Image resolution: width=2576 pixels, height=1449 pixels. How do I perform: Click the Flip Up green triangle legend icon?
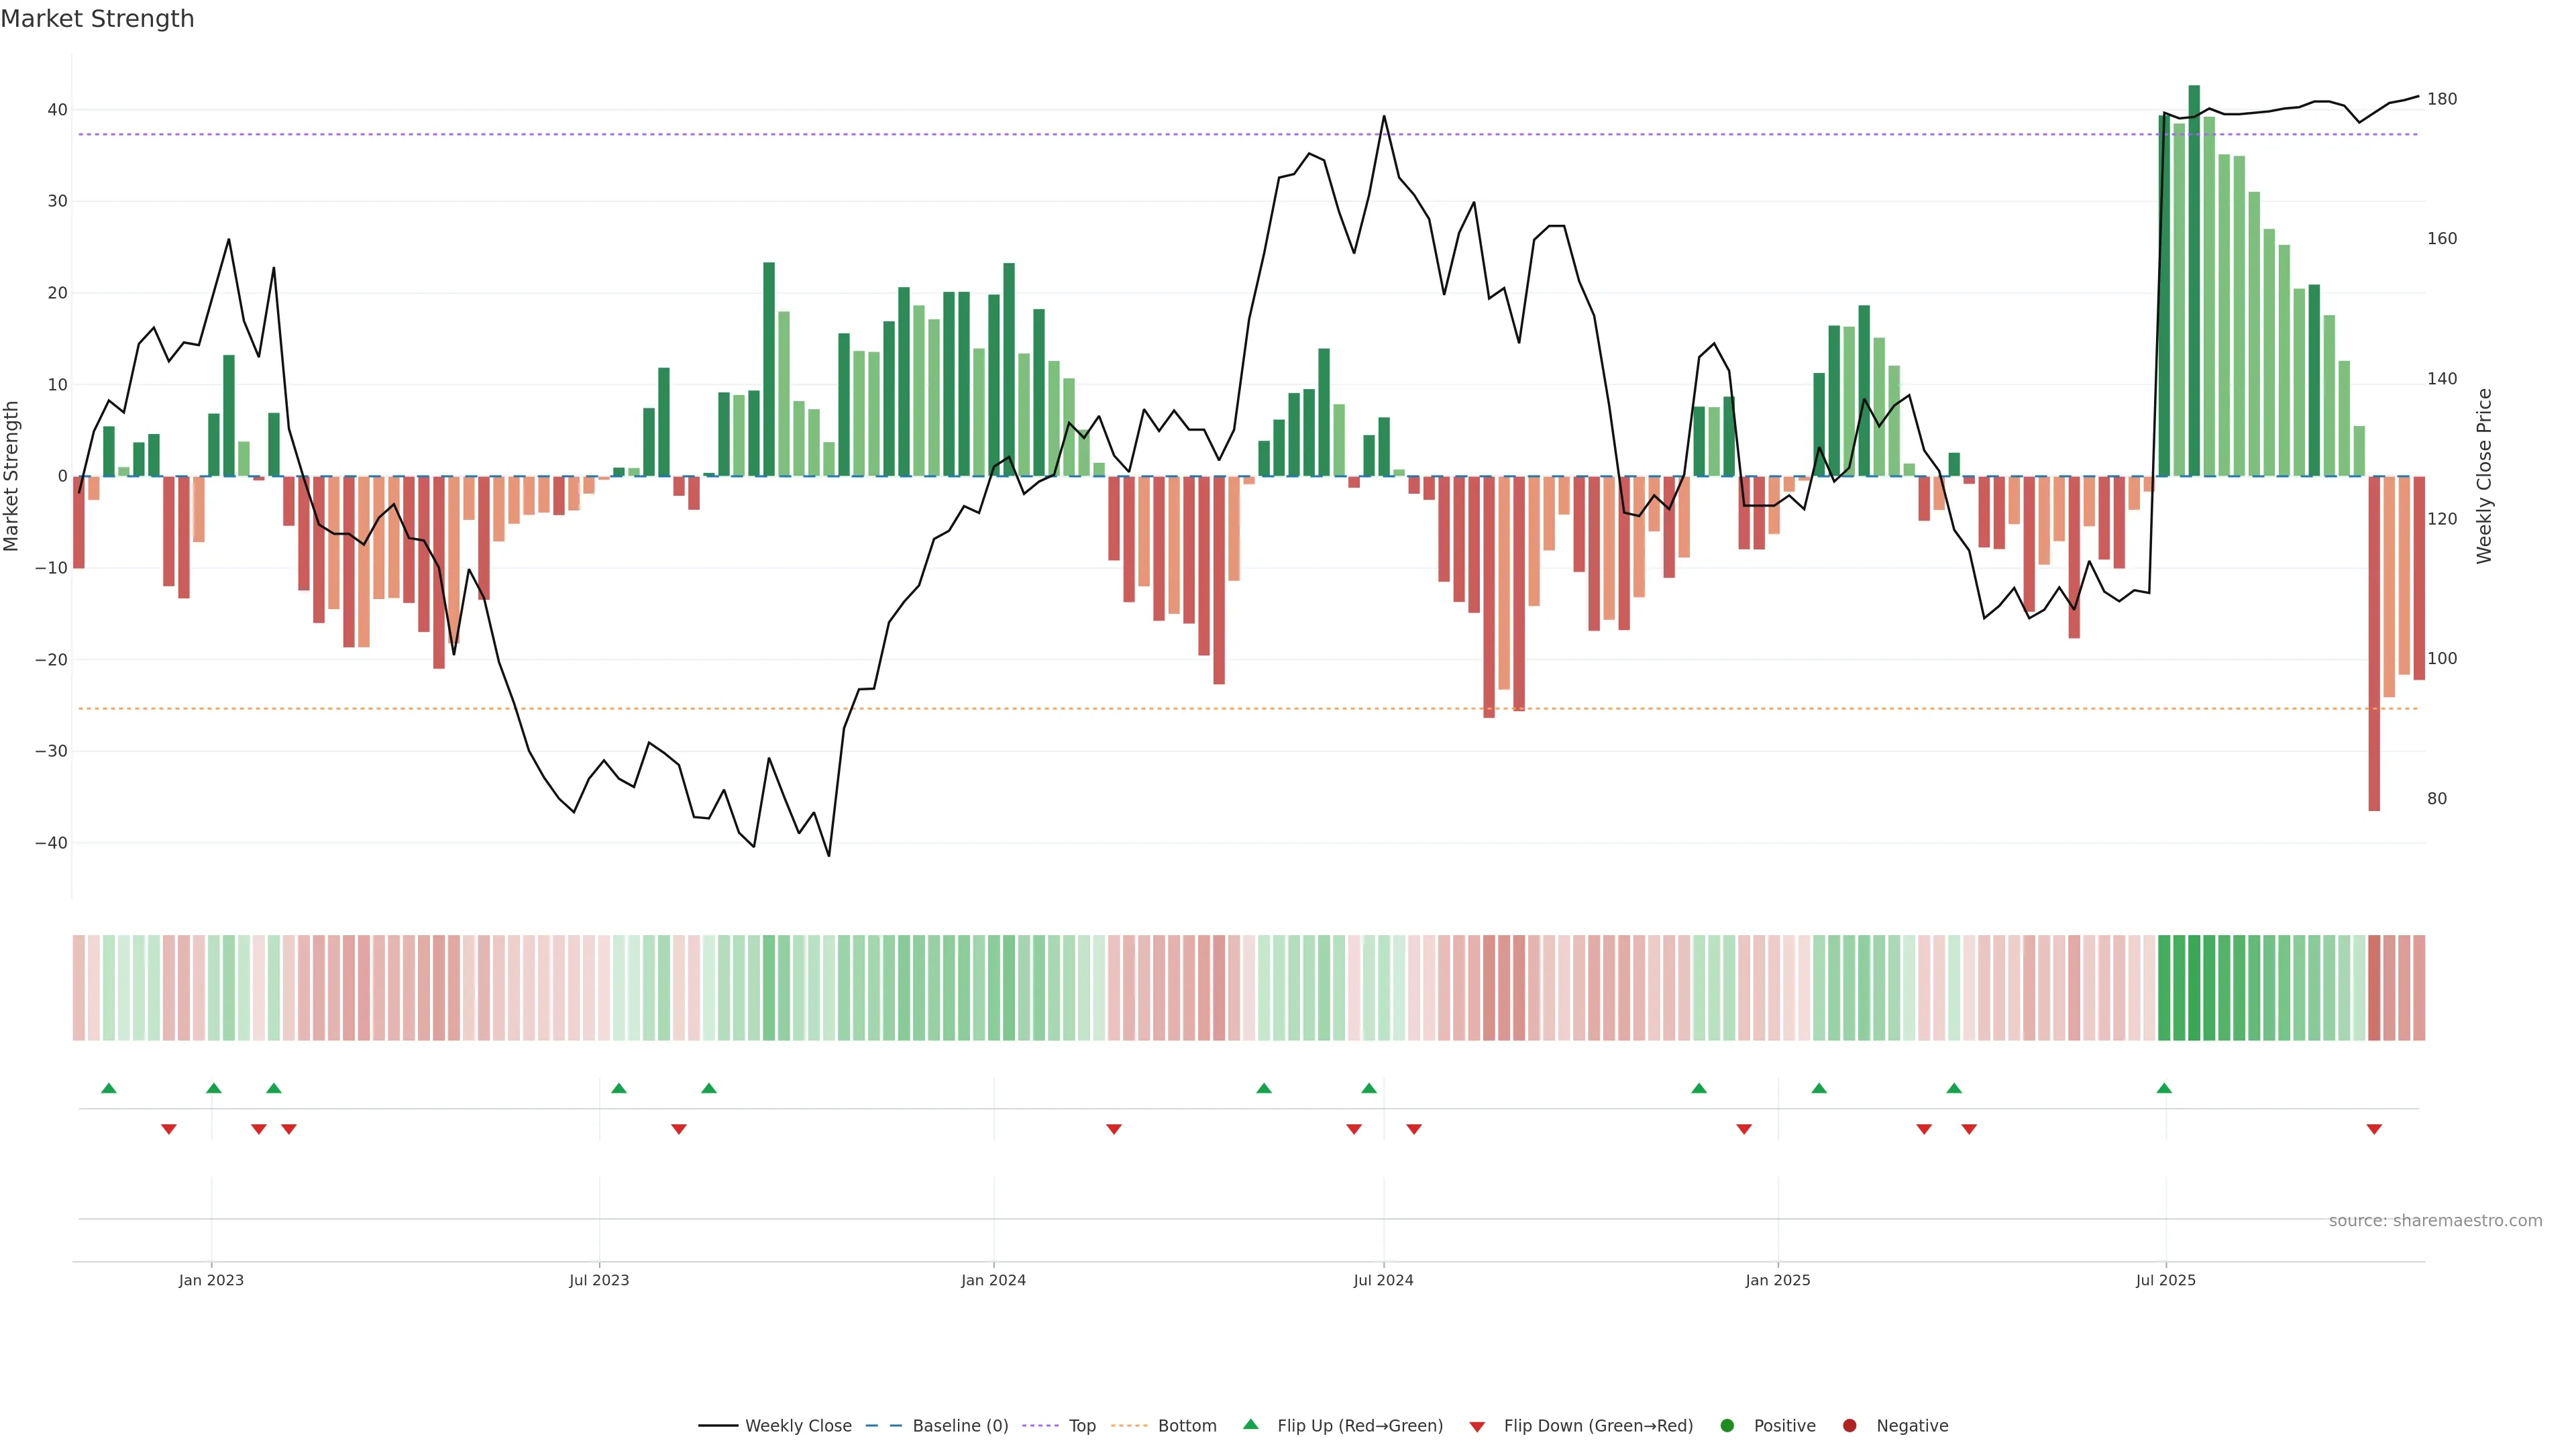[1250, 1425]
